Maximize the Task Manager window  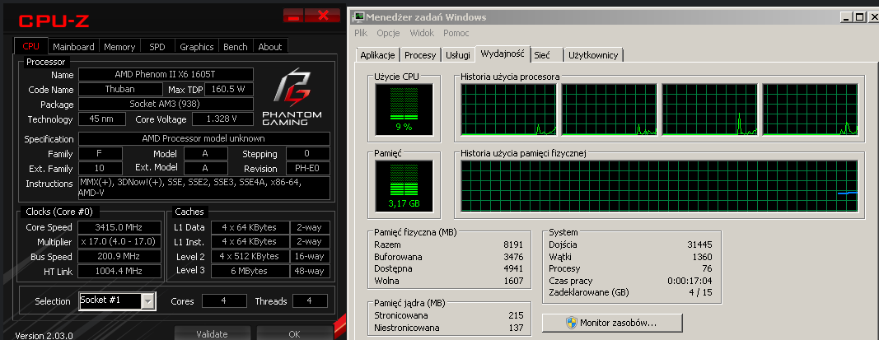(x=859, y=17)
